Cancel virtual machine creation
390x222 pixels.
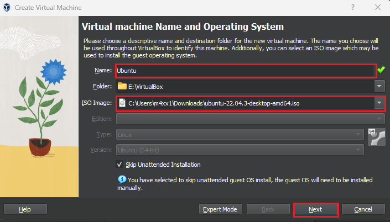coord(363,209)
